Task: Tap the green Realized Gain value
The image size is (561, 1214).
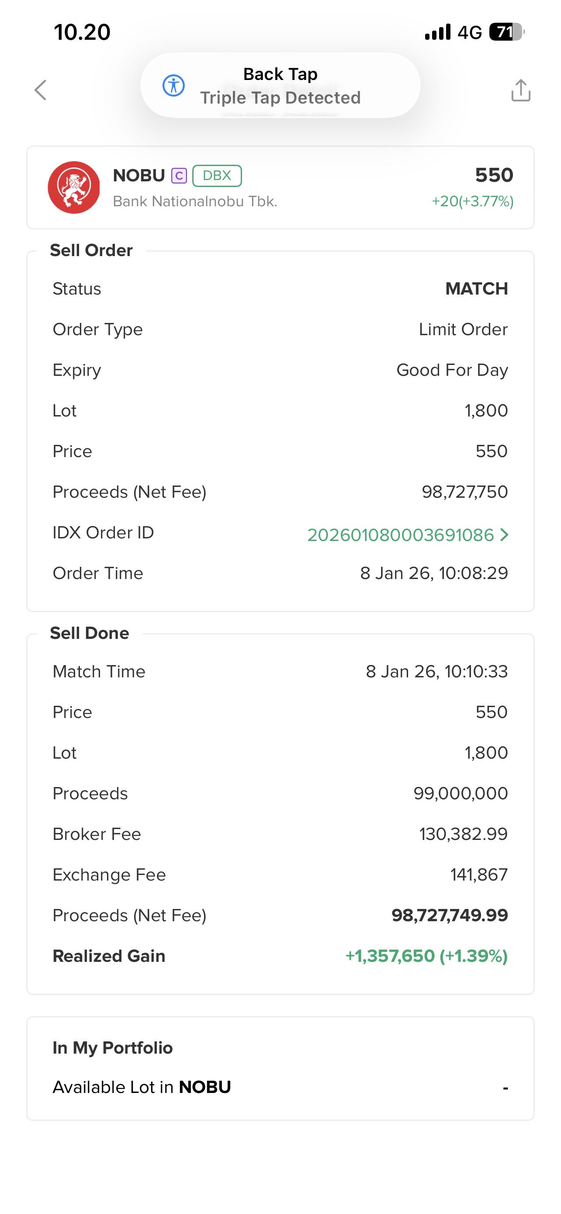Action: coord(426,956)
